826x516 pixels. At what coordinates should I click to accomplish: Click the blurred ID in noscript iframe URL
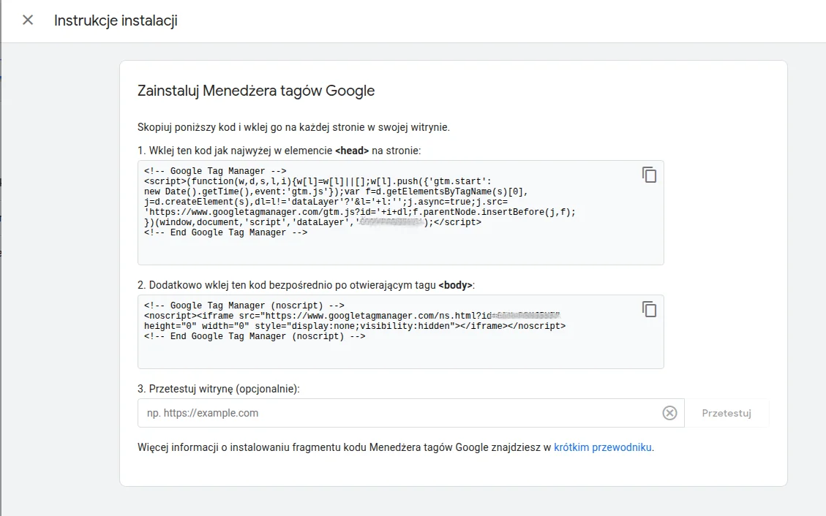[527, 316]
